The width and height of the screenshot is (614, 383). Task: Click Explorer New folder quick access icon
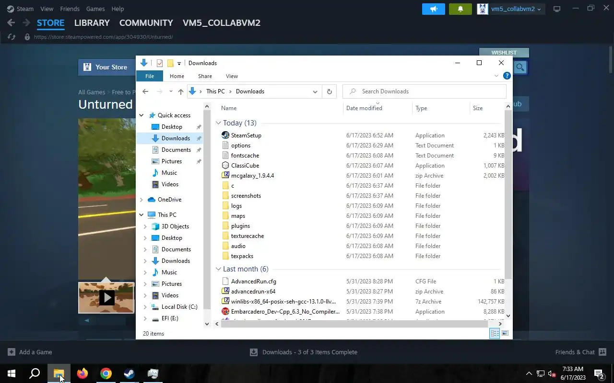(x=170, y=63)
